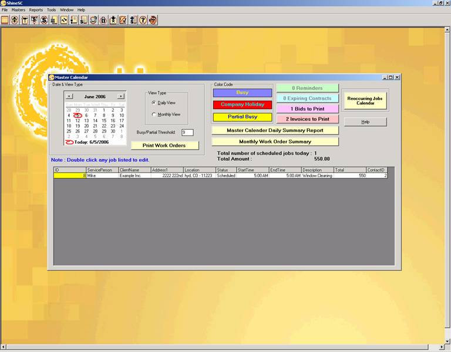Click the printer toolbar icon
This screenshot has width=451, height=352.
pyautogui.click(x=93, y=20)
